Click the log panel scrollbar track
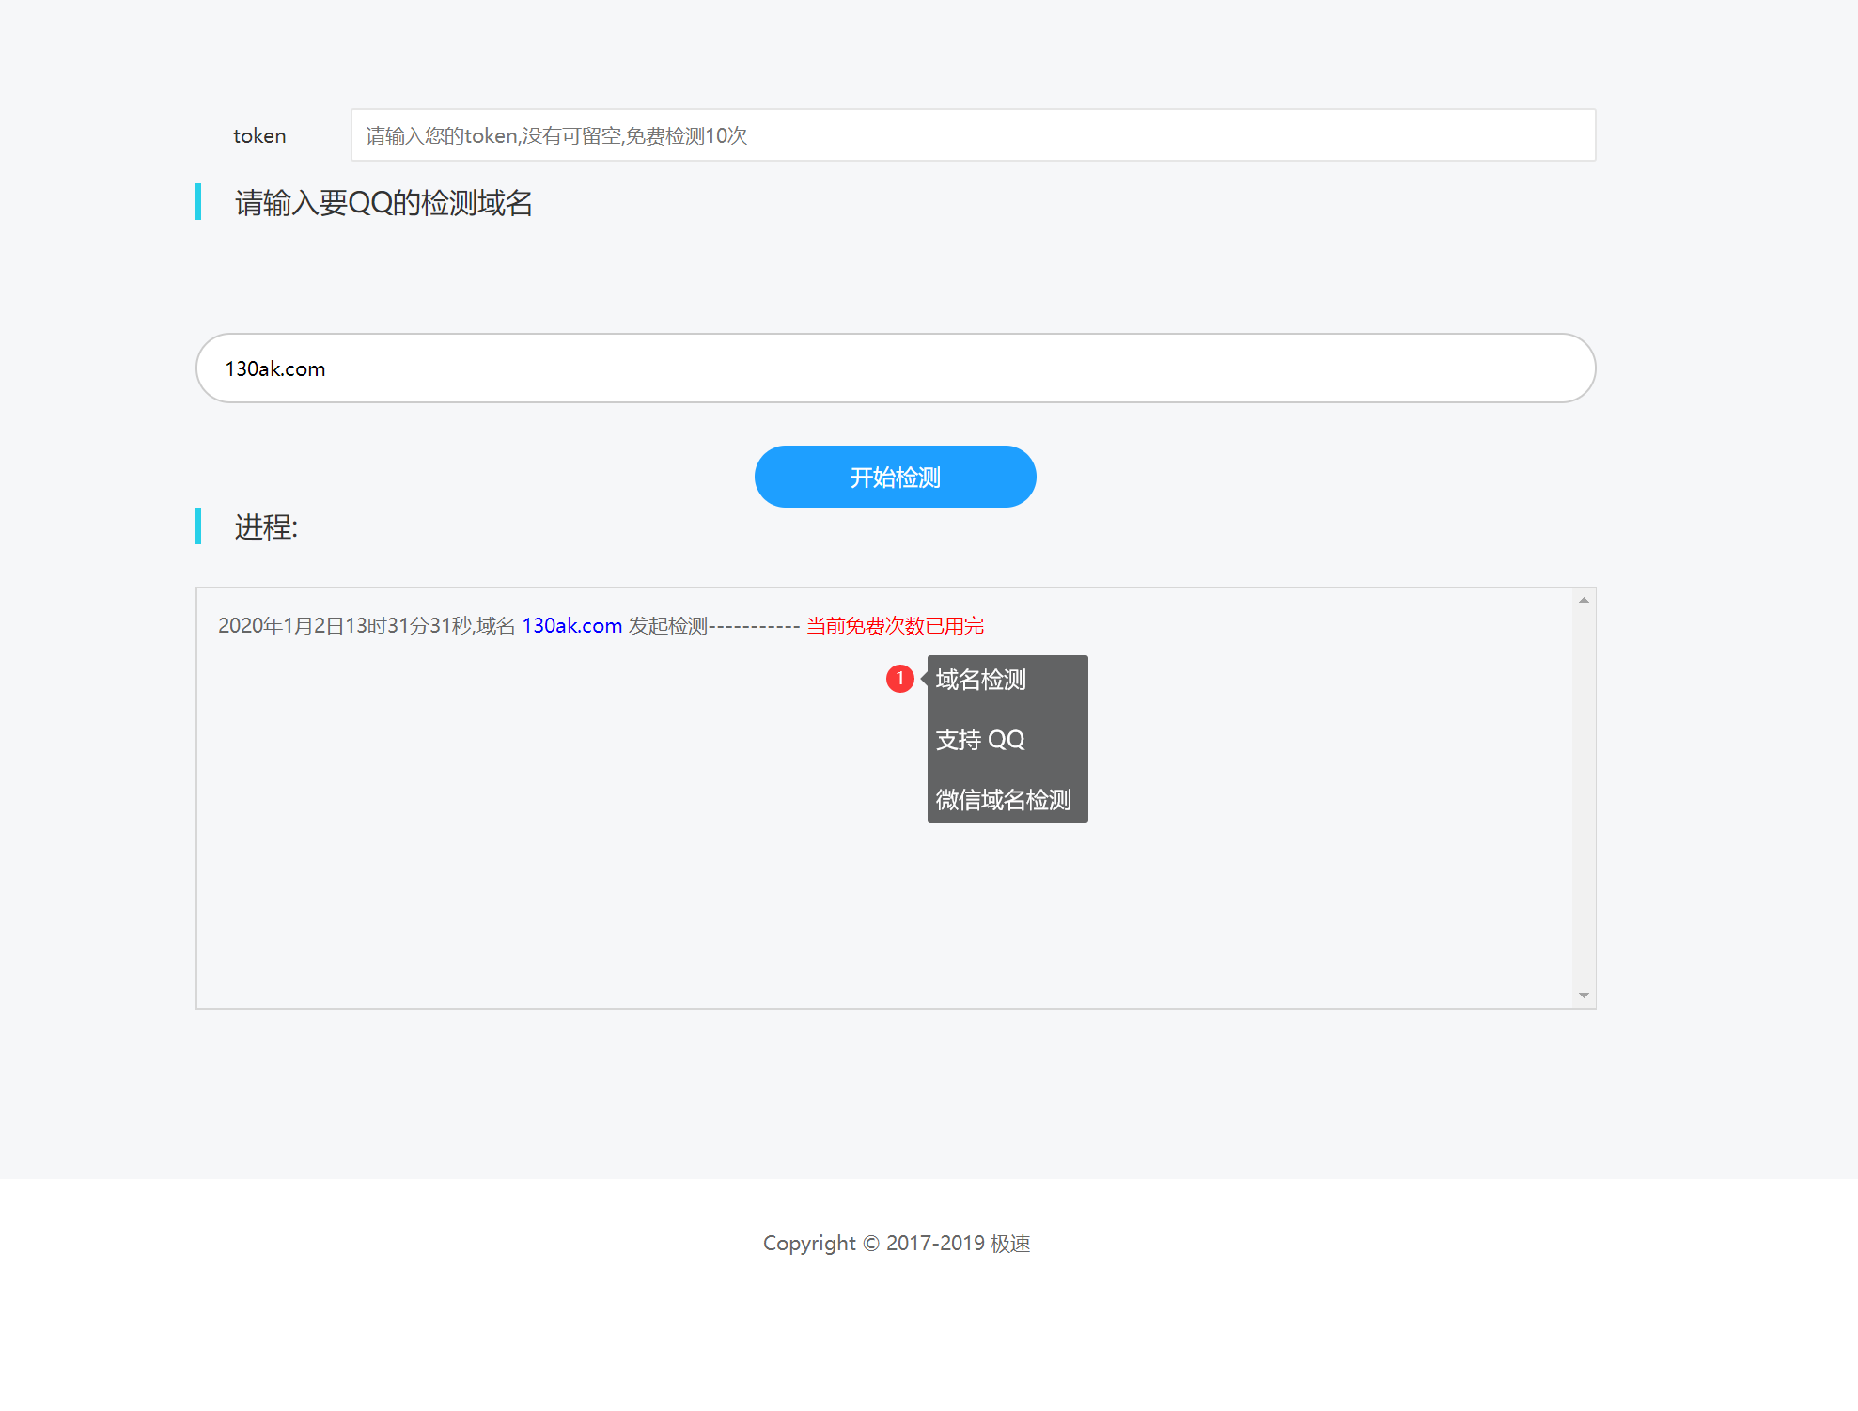Screen dimensions: 1858x1411 point(1584,799)
